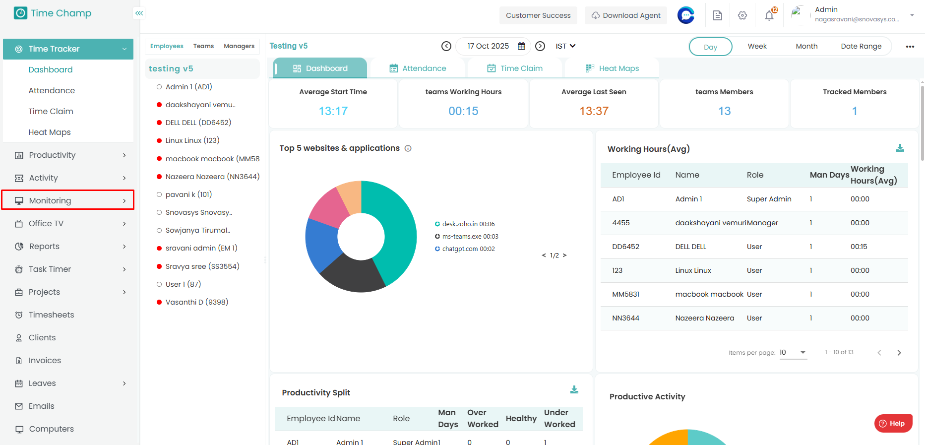Open the Attendance tab
The height and width of the screenshot is (445, 925).
coord(418,68)
